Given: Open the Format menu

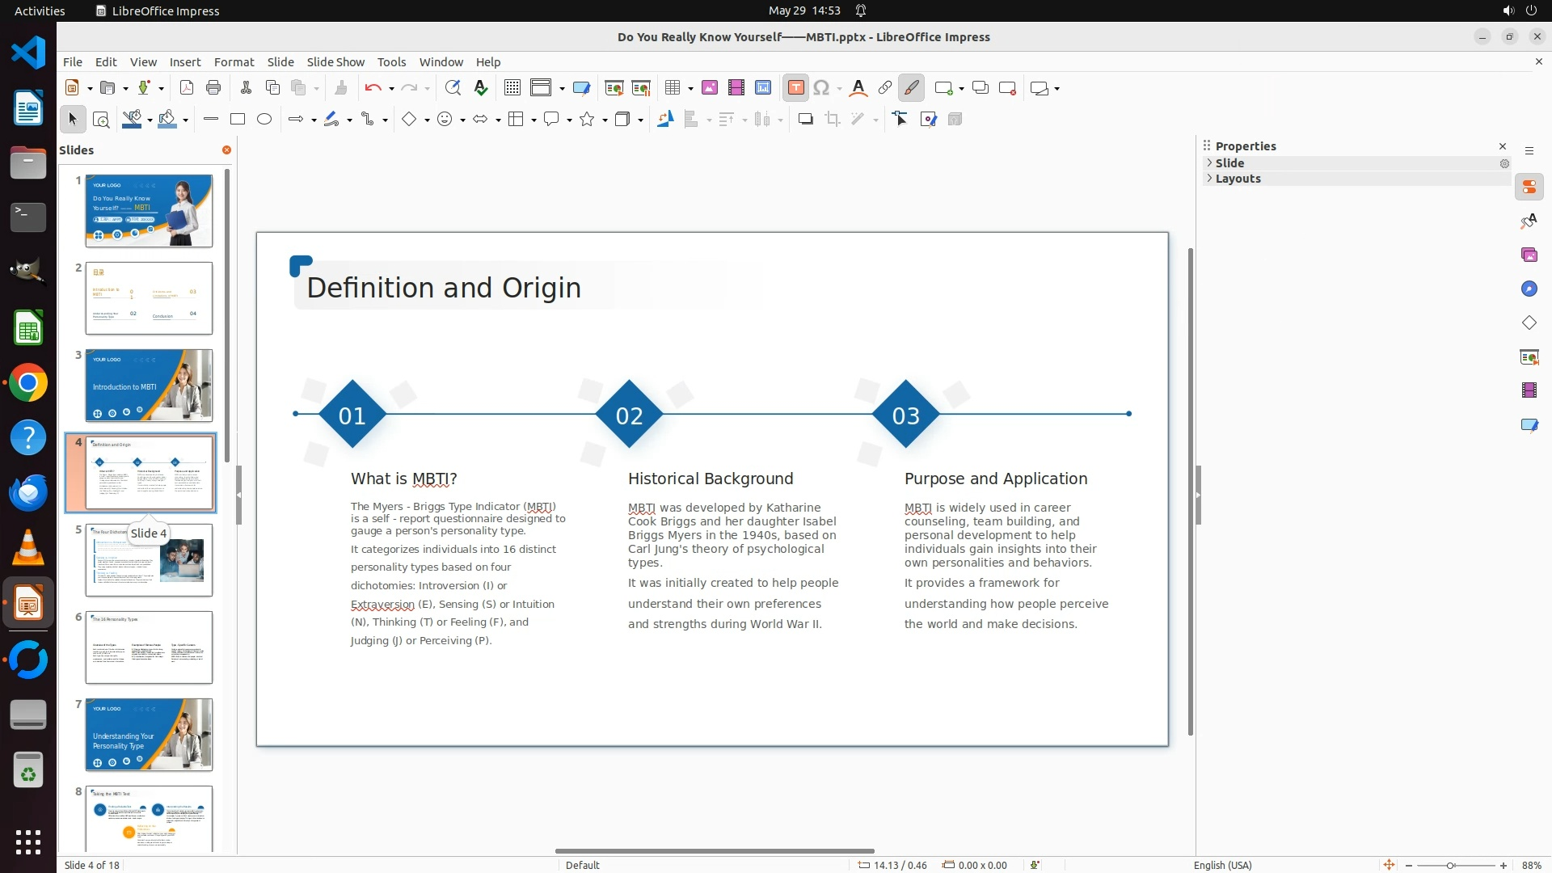Looking at the screenshot, I should click(x=234, y=61).
